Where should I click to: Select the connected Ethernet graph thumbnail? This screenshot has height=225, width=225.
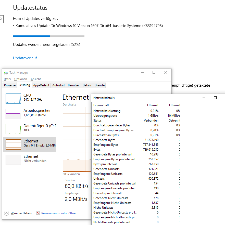tap(13, 144)
